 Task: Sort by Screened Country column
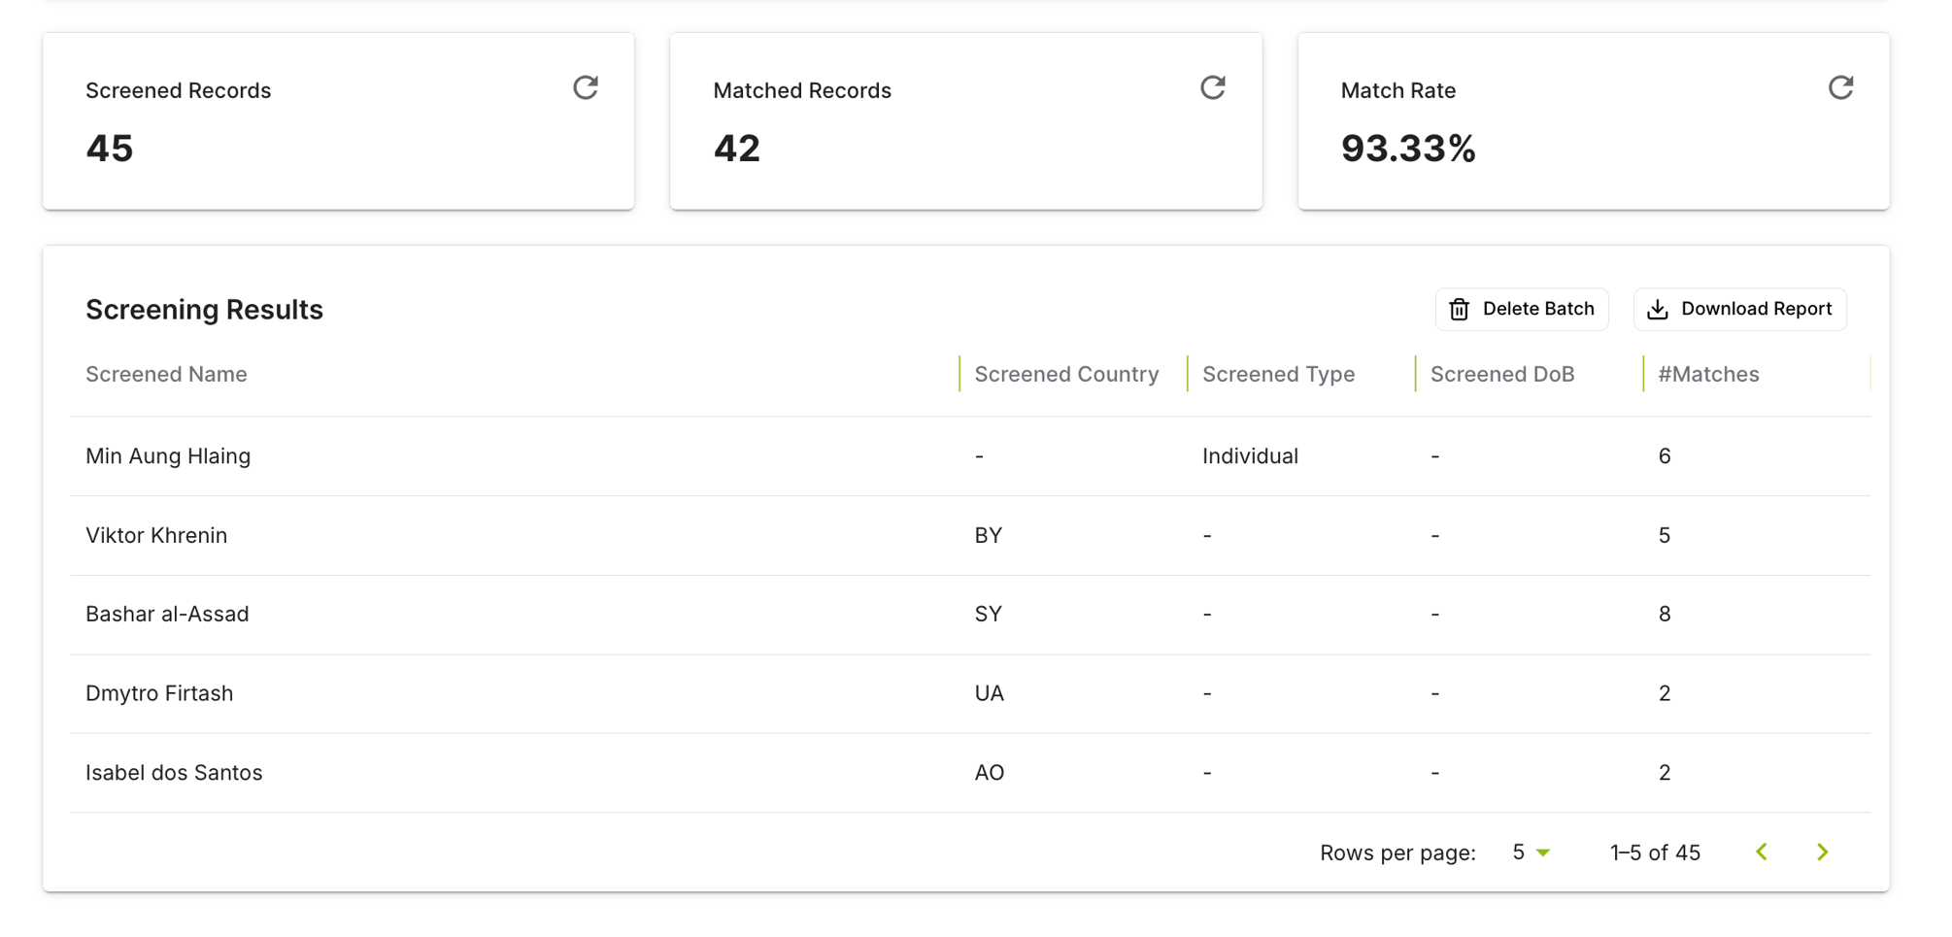pyautogui.click(x=1066, y=375)
